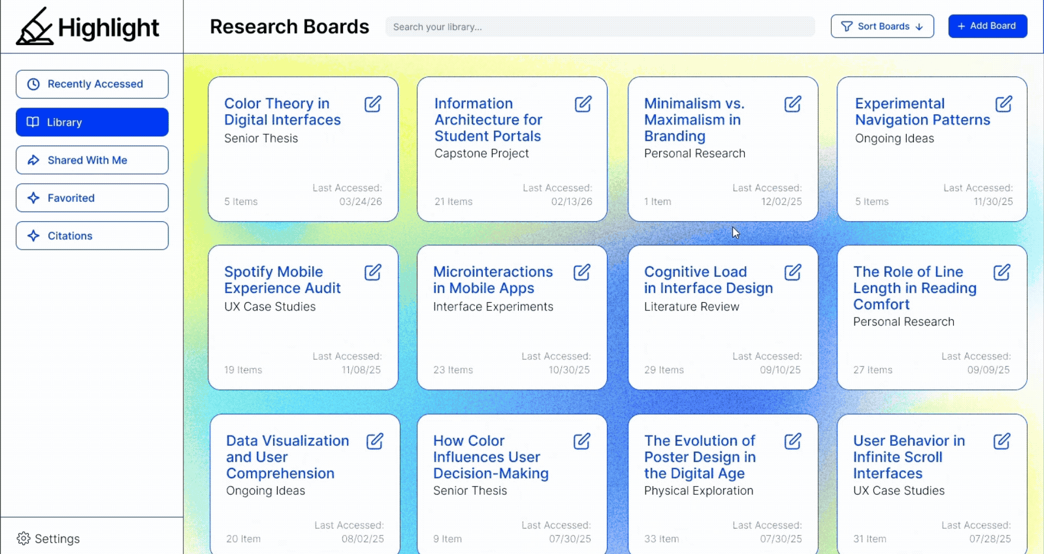Edit the Spotify Mobile Experience Audit board

click(x=373, y=272)
